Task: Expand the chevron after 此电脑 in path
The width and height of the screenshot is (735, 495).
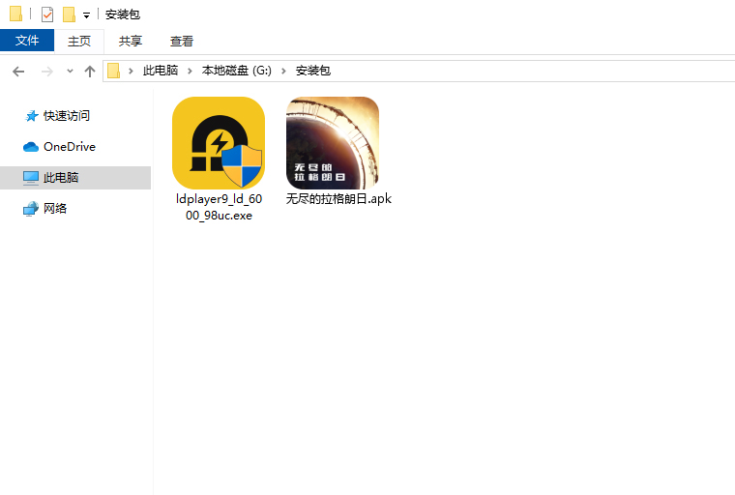Action: coord(190,71)
